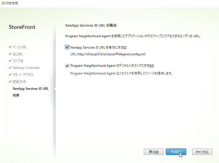Select the リモート アクセス step in sidebar
This screenshot has height=163, width=219.
click(23, 75)
